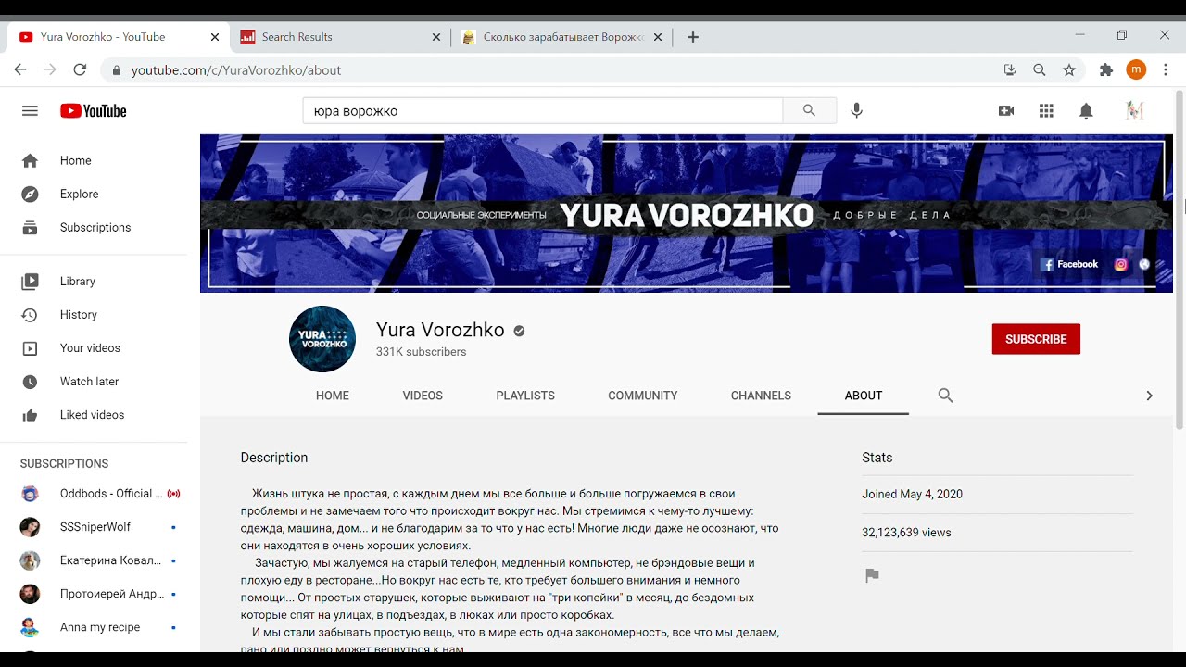The height and width of the screenshot is (667, 1186).
Task: Click Joined May 4, 2020 text
Action: 912,494
